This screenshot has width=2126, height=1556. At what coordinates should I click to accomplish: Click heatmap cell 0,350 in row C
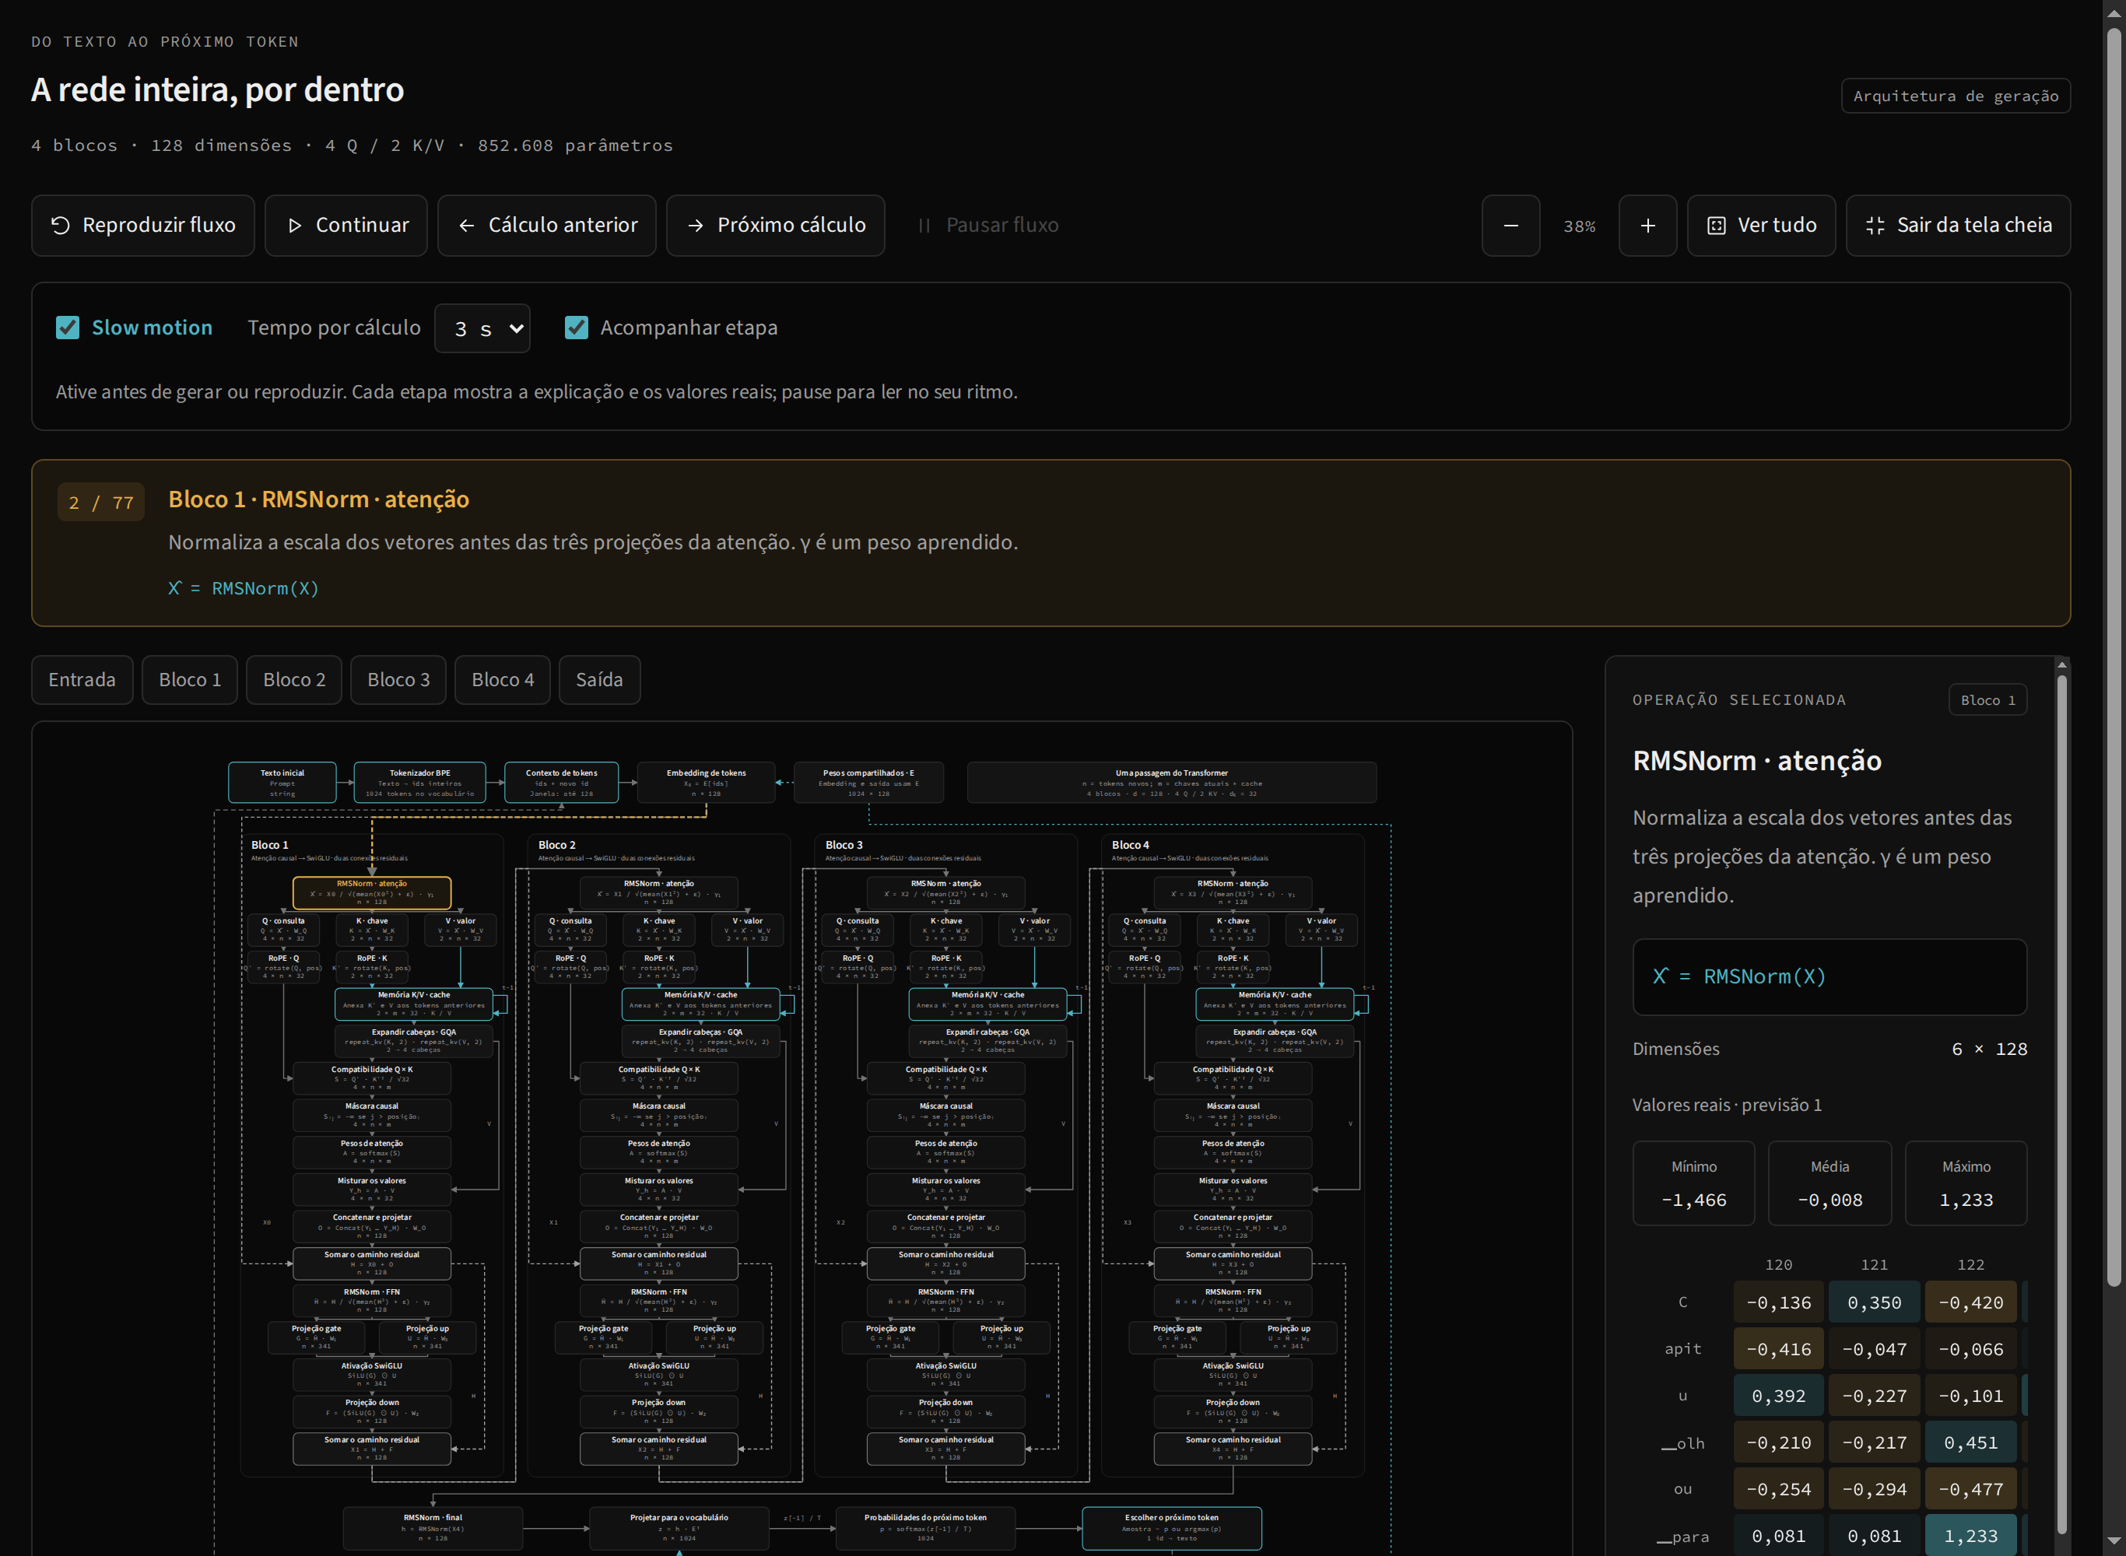(1875, 1302)
